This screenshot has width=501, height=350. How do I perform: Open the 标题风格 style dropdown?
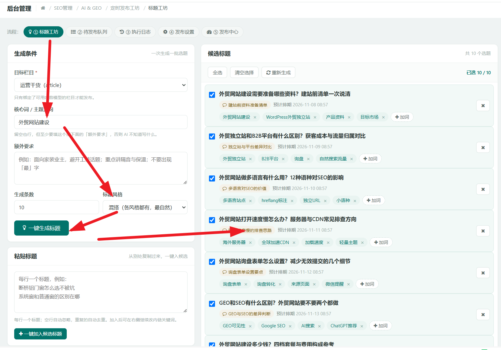[145, 207]
